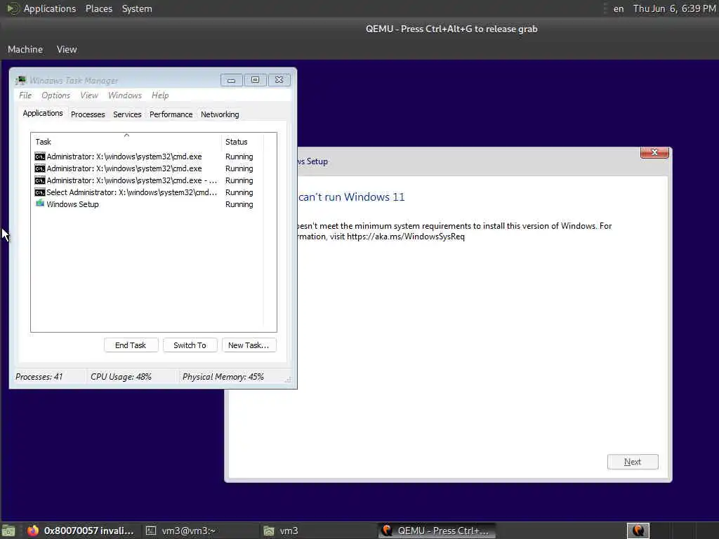
Task: Sort by the Task column header
Action: tap(126, 142)
